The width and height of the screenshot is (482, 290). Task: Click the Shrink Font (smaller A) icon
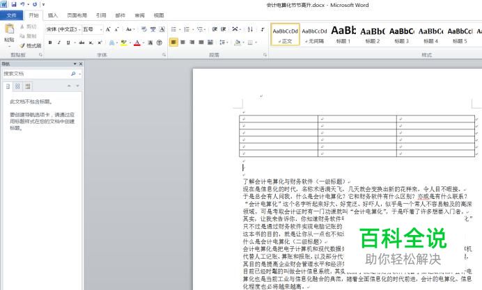click(x=117, y=29)
